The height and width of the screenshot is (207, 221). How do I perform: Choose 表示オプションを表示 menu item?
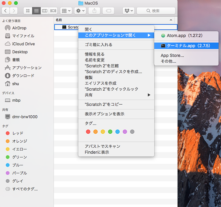tap(116, 114)
